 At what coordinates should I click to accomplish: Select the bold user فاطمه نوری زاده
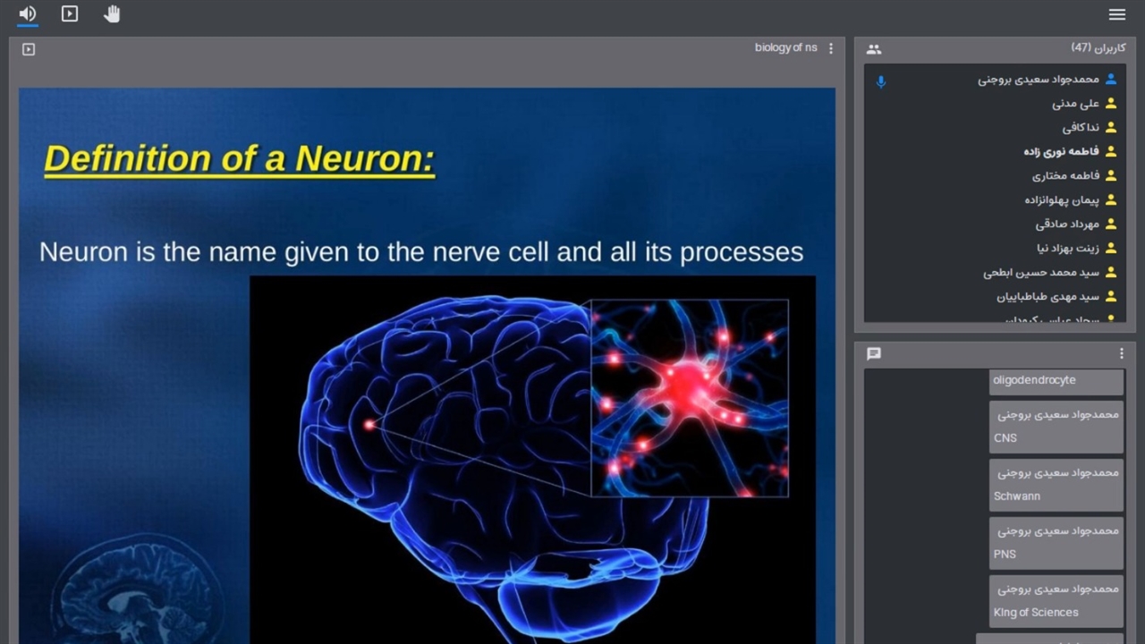pyautogui.click(x=1061, y=152)
